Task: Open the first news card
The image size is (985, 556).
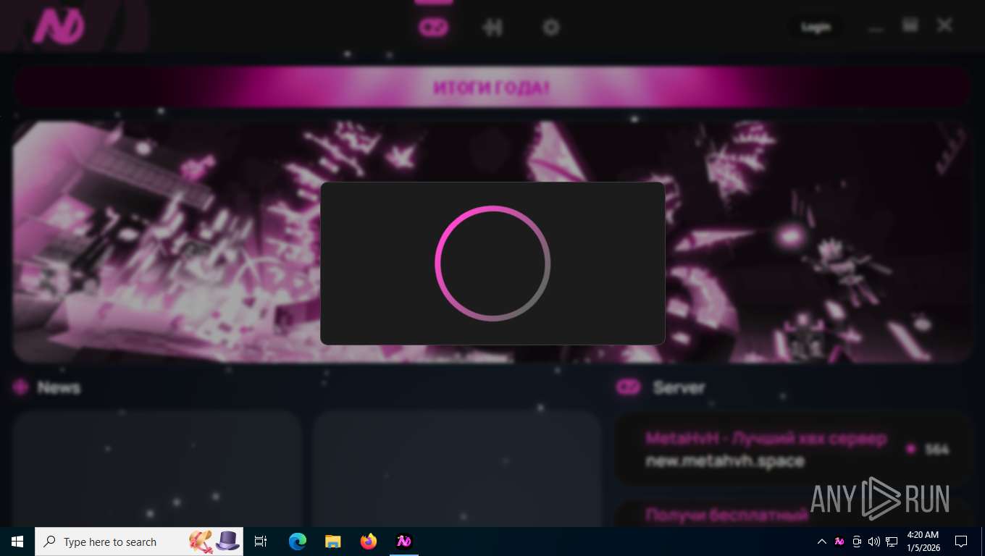Action: pos(156,469)
